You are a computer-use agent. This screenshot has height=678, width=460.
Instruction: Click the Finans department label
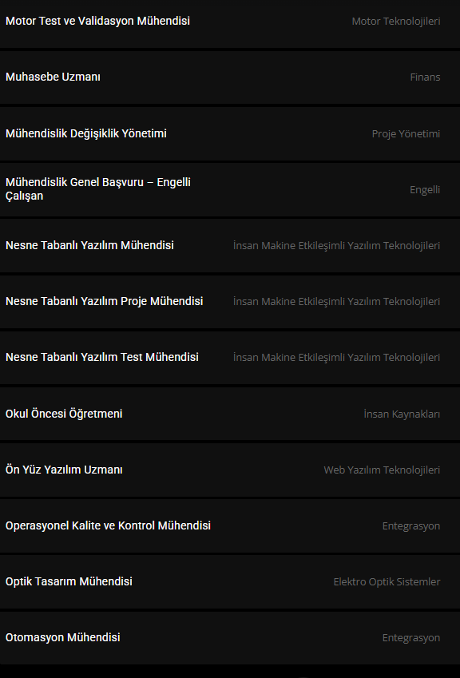point(425,77)
